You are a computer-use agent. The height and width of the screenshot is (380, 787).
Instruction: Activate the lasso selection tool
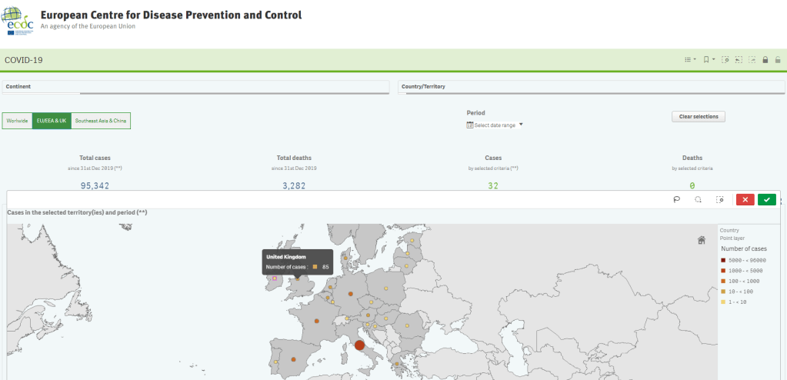coord(676,200)
